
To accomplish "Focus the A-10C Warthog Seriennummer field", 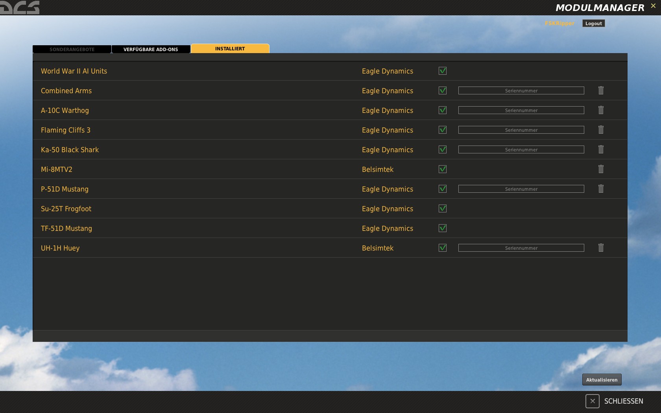I will 521,110.
